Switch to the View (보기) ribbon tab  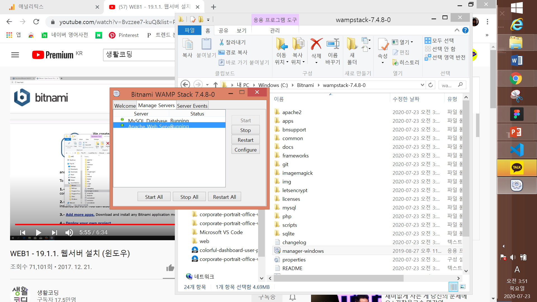242,30
